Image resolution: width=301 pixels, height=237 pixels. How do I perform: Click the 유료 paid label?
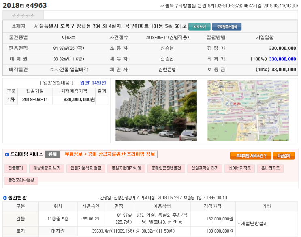pos(52,154)
